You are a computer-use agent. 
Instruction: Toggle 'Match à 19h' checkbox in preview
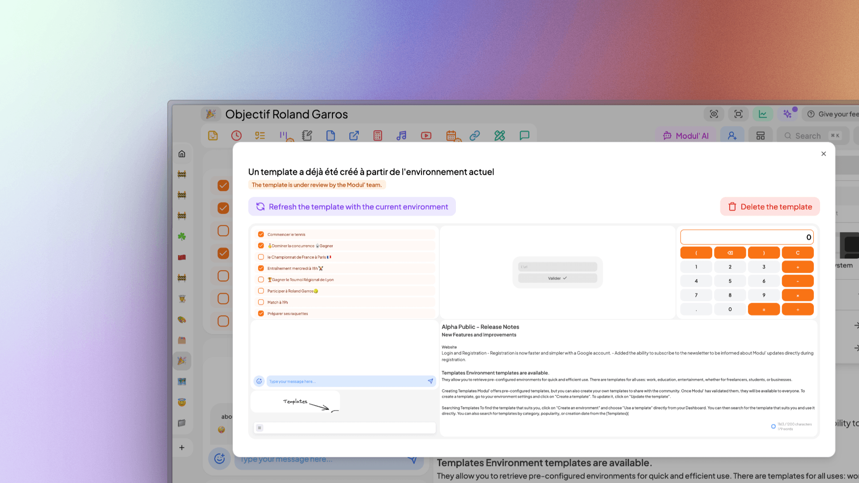[x=261, y=302]
